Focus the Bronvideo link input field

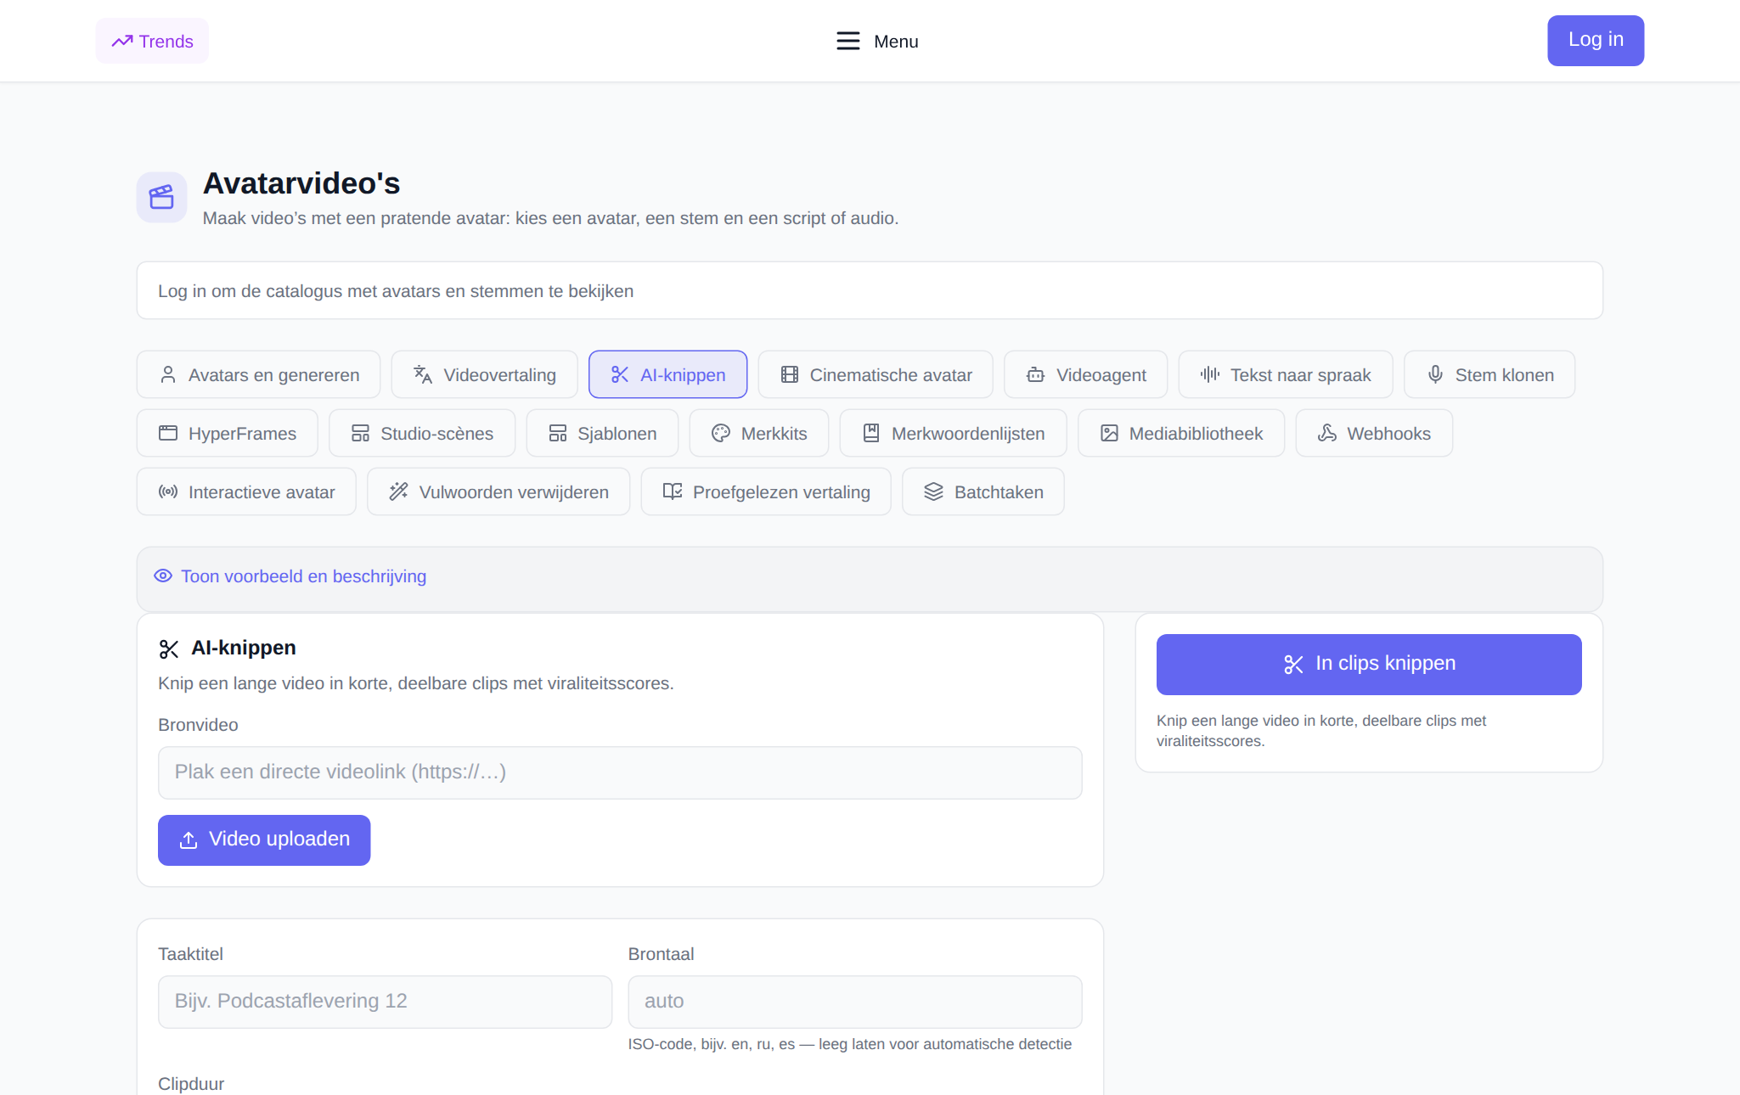click(620, 772)
